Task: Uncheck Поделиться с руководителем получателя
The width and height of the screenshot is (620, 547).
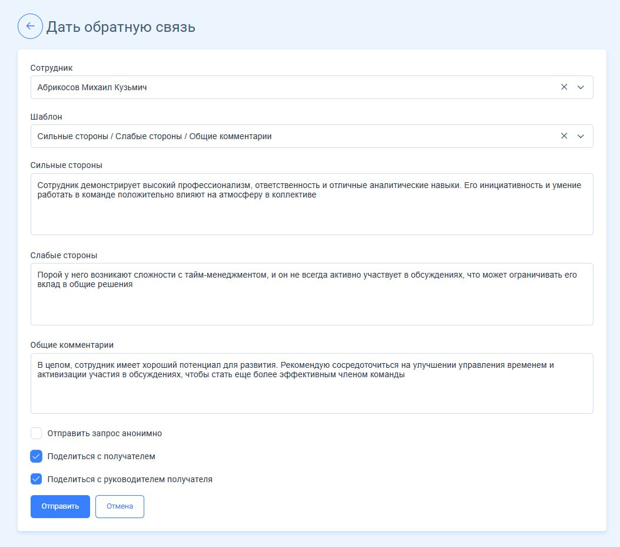Action: (36, 479)
